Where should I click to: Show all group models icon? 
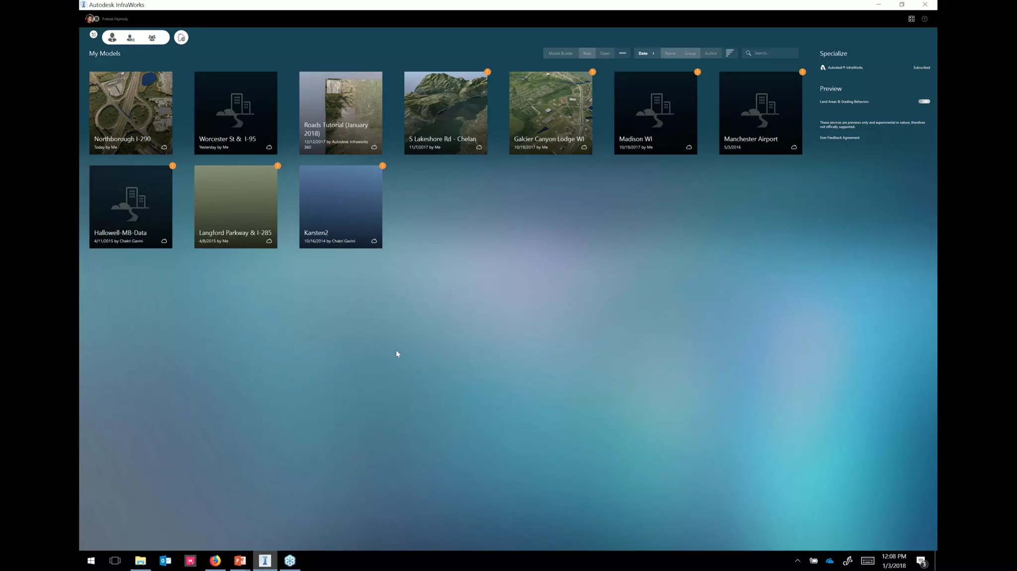pos(152,38)
